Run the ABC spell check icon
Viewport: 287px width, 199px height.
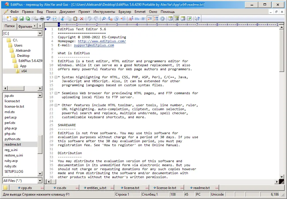click(x=48, y=19)
